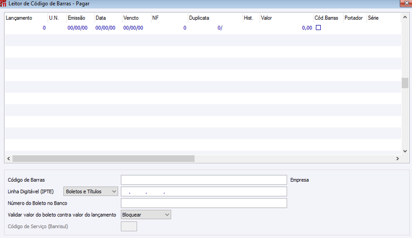Select the Emissão cell 00/00/00 in first row
Viewport: 412px width, 238px height.
coord(77,28)
